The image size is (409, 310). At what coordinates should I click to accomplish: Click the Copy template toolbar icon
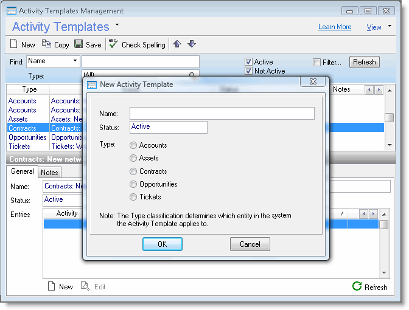point(47,44)
